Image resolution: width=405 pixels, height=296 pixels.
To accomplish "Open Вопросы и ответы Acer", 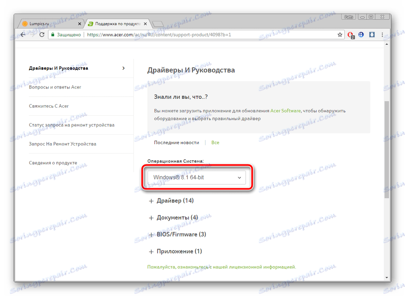I will pos(55,87).
